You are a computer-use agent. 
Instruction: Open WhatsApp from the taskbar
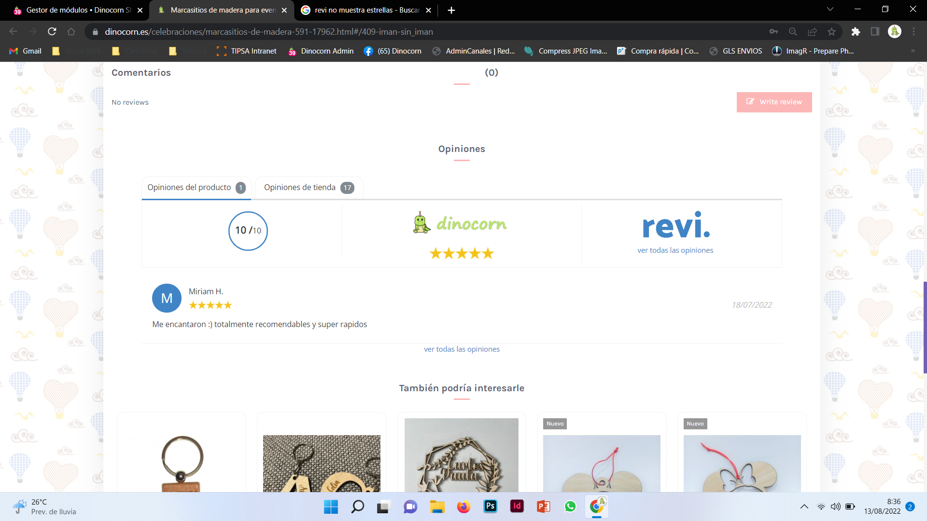pos(570,506)
